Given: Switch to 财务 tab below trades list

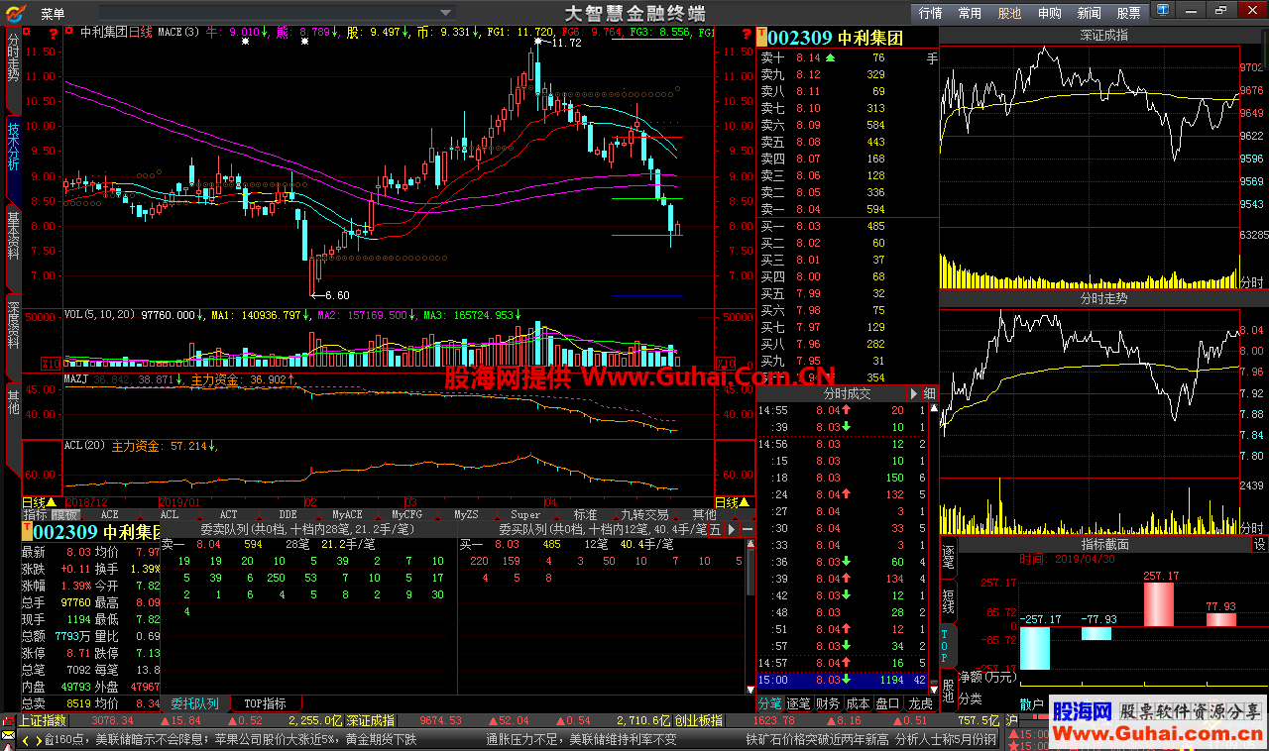Looking at the screenshot, I should (828, 703).
